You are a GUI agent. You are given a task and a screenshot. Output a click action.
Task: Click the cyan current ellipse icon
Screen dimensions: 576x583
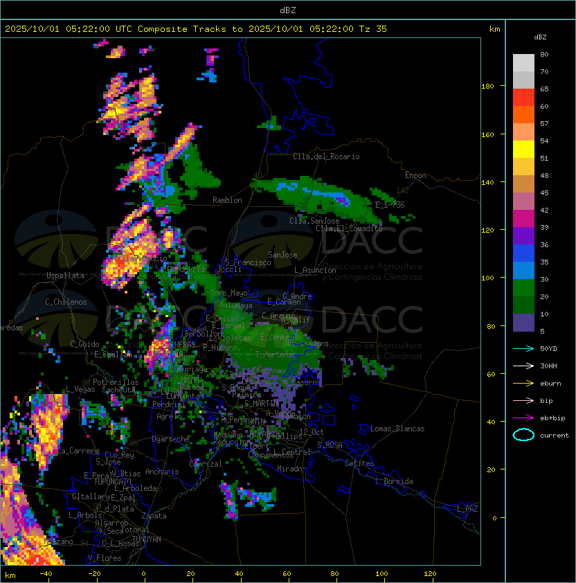[x=523, y=435]
